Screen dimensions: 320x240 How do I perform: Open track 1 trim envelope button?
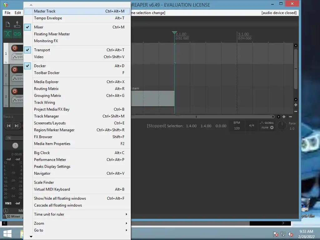point(17,57)
